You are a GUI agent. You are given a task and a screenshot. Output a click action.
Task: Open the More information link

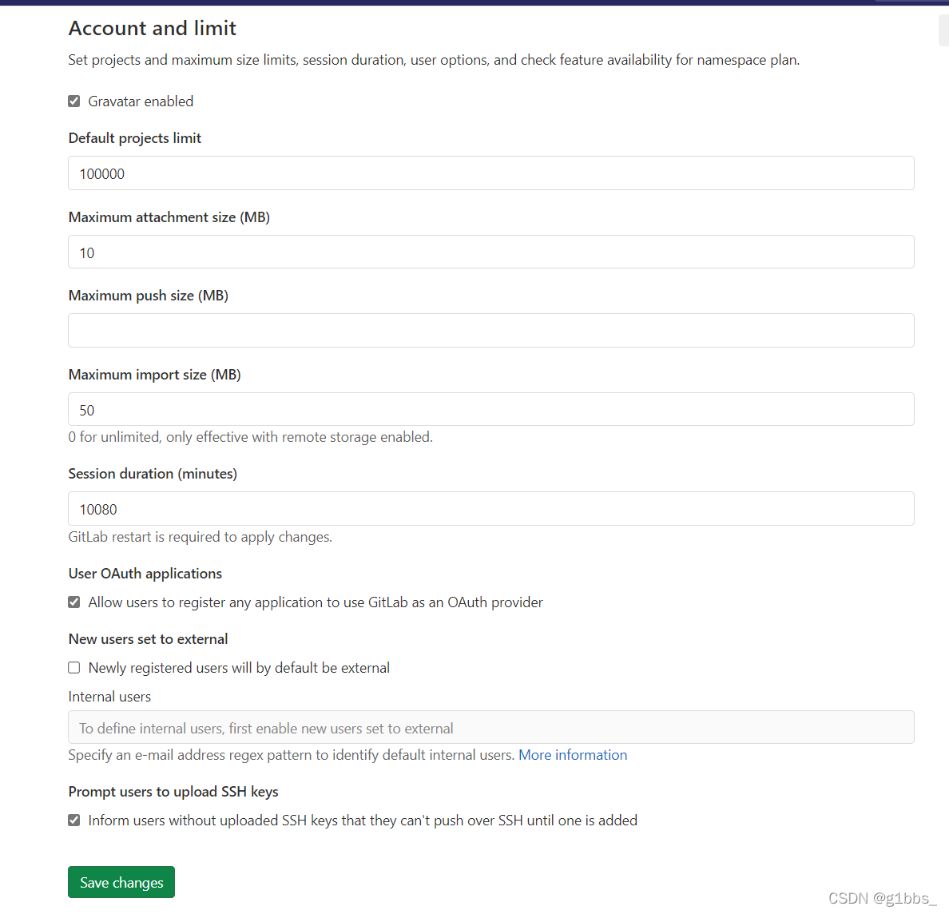point(573,755)
